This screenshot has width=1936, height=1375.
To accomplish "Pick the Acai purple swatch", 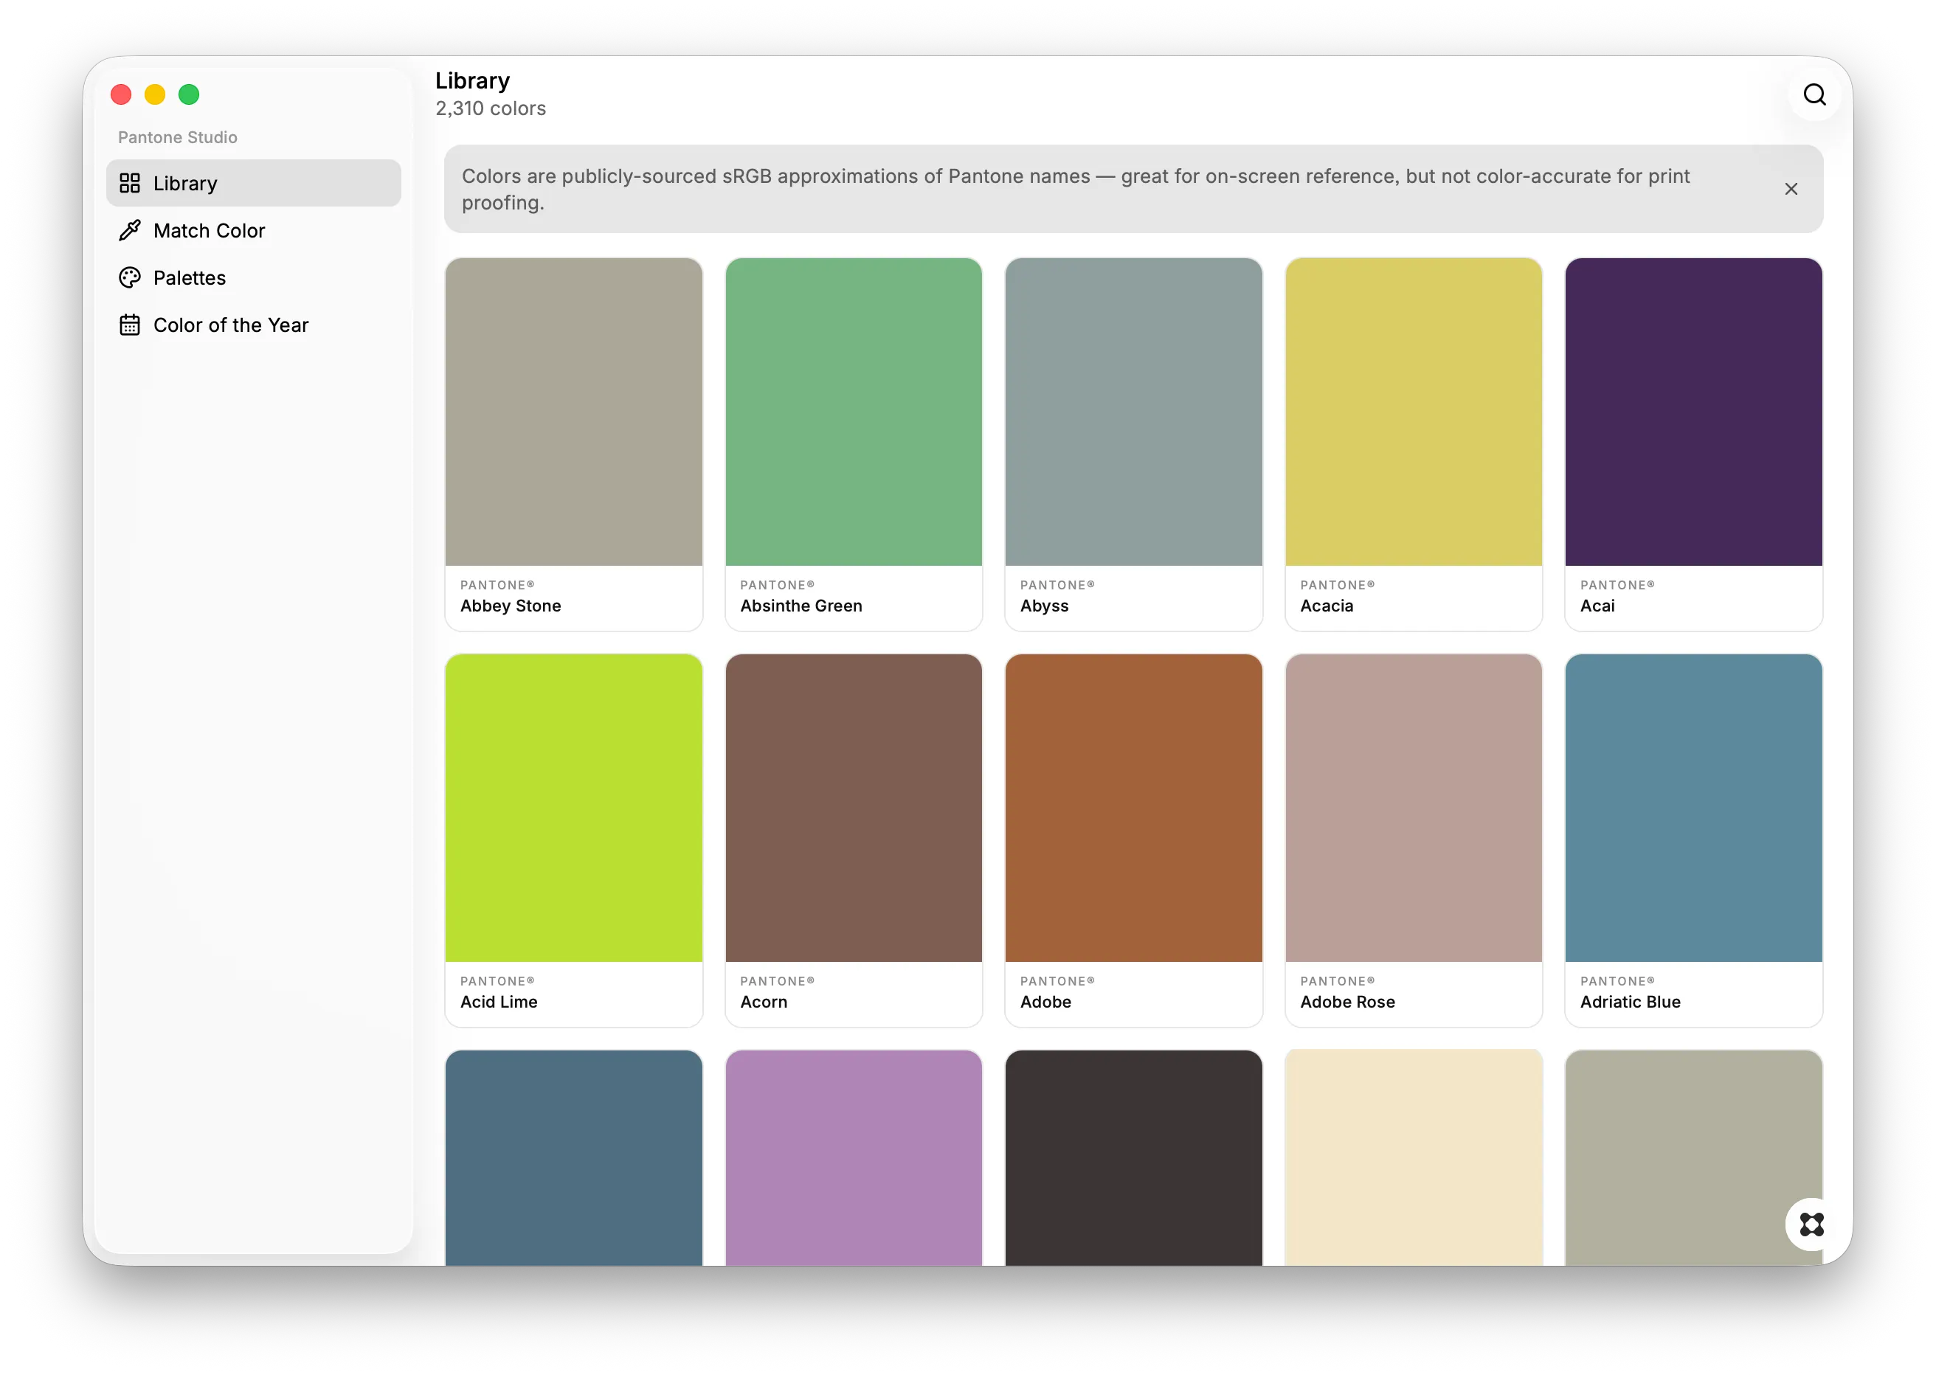I will (x=1693, y=412).
